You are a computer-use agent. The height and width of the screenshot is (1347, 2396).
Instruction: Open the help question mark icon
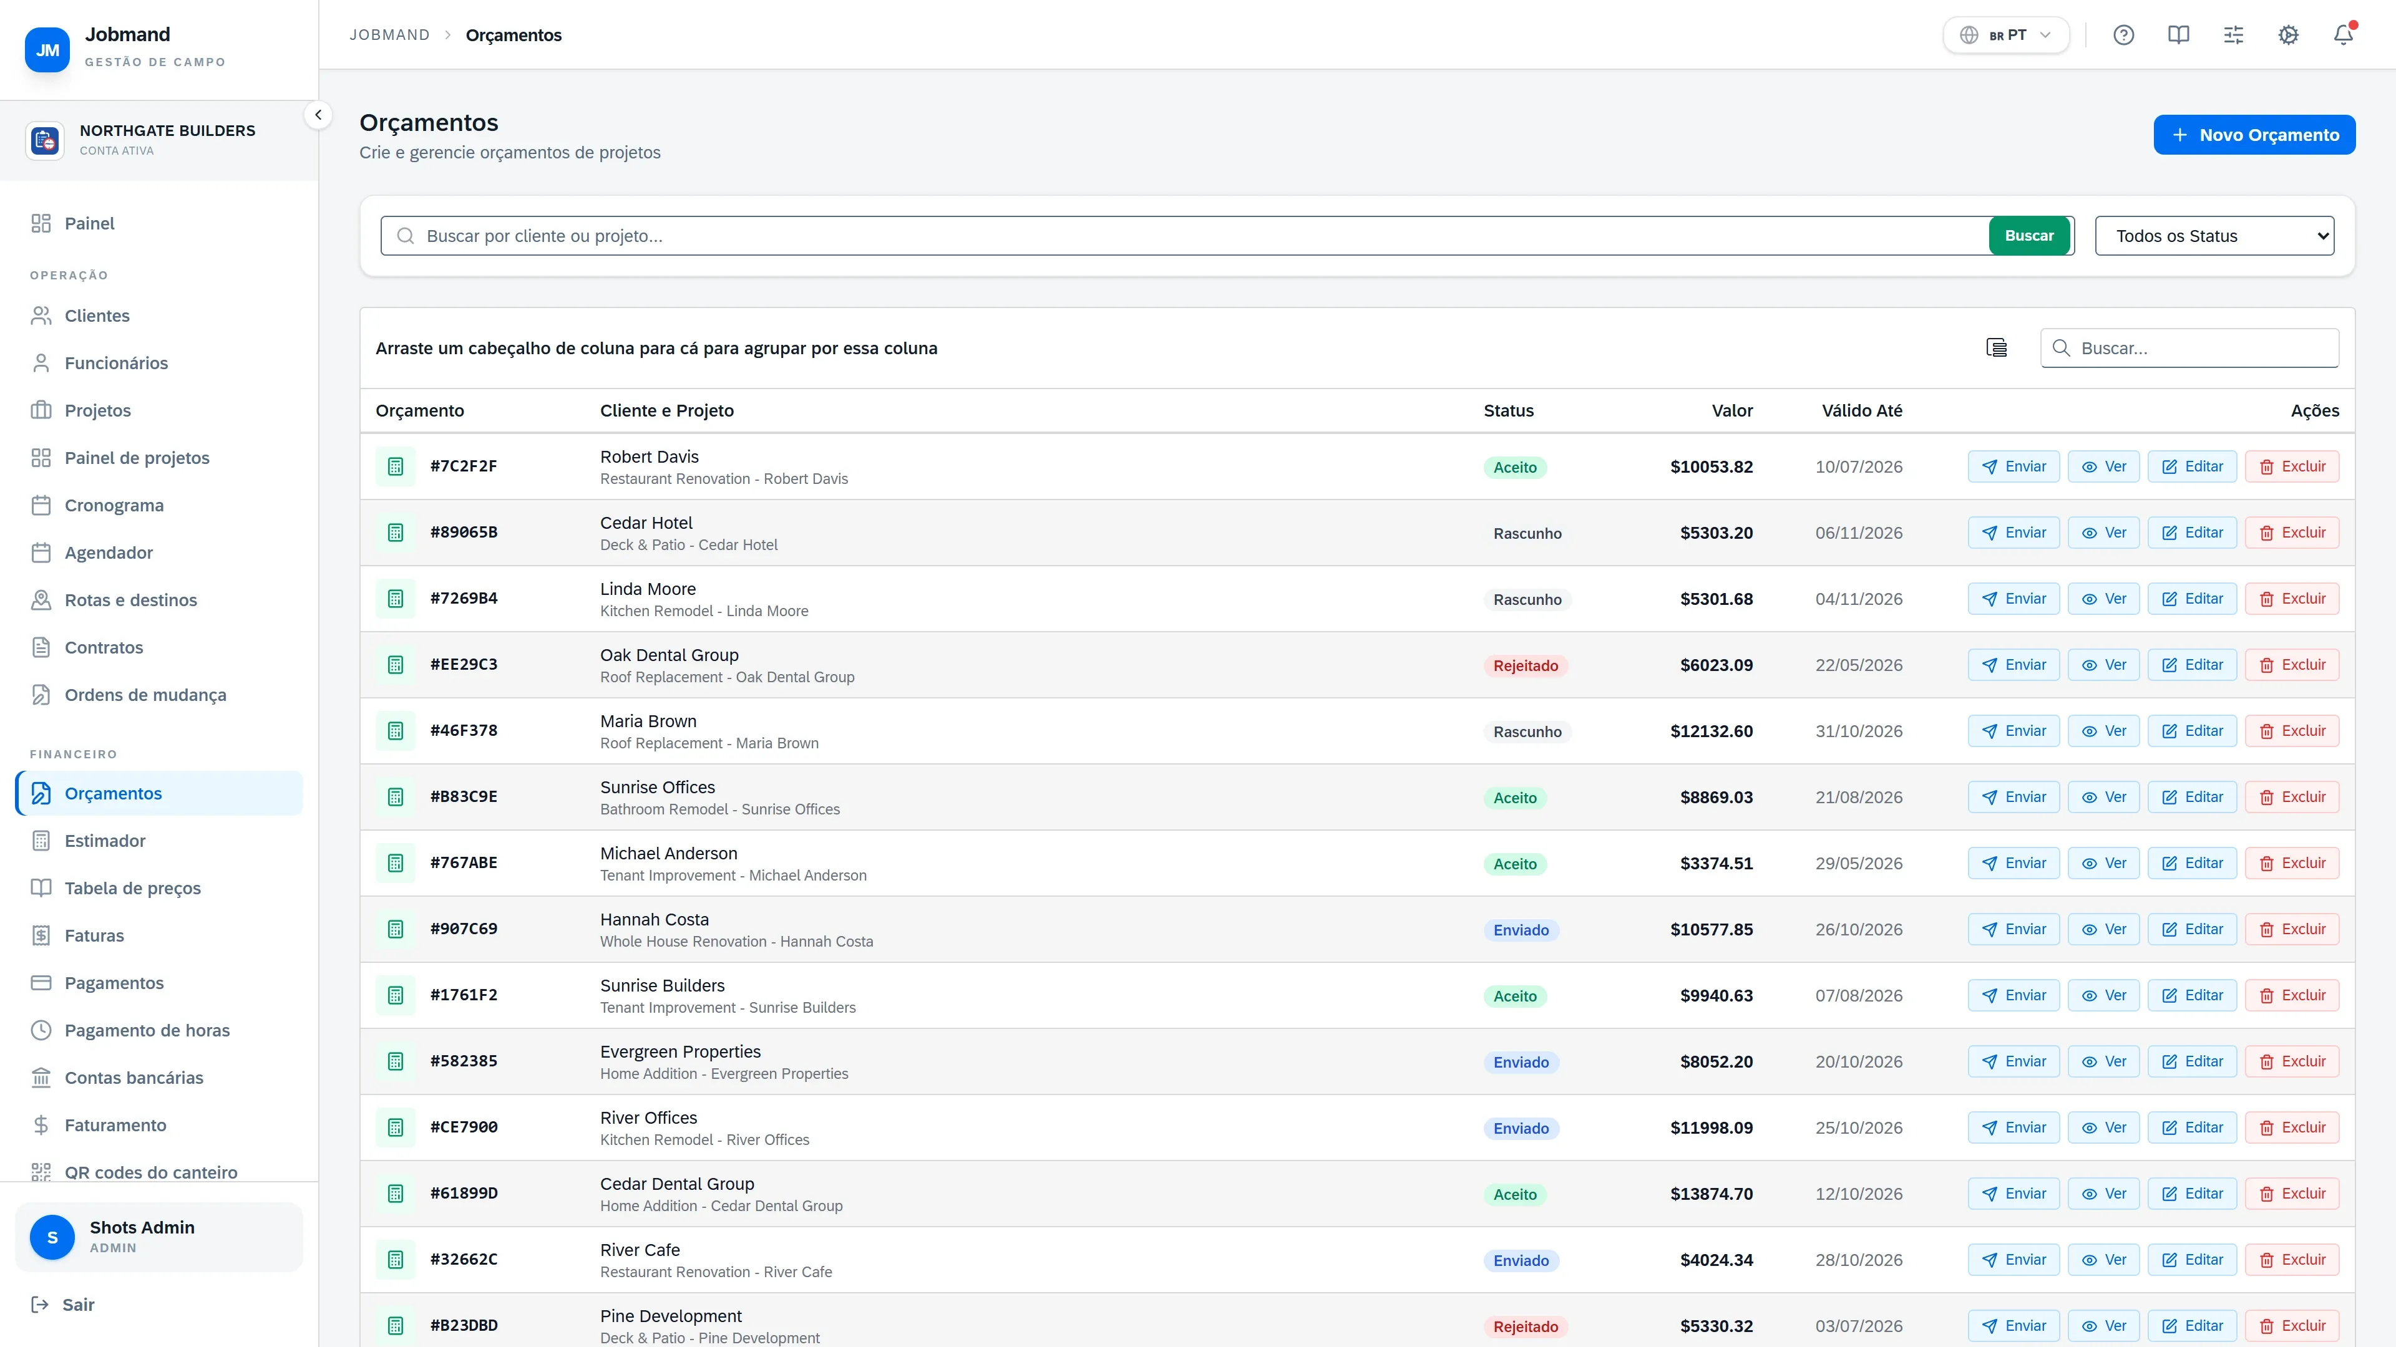pyautogui.click(x=2123, y=36)
